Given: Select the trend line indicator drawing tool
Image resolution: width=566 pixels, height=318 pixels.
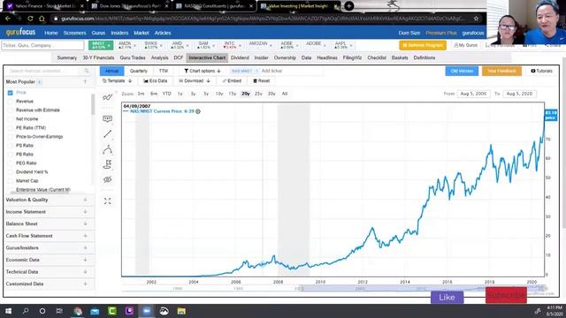Looking at the screenshot, I should (x=107, y=97).
